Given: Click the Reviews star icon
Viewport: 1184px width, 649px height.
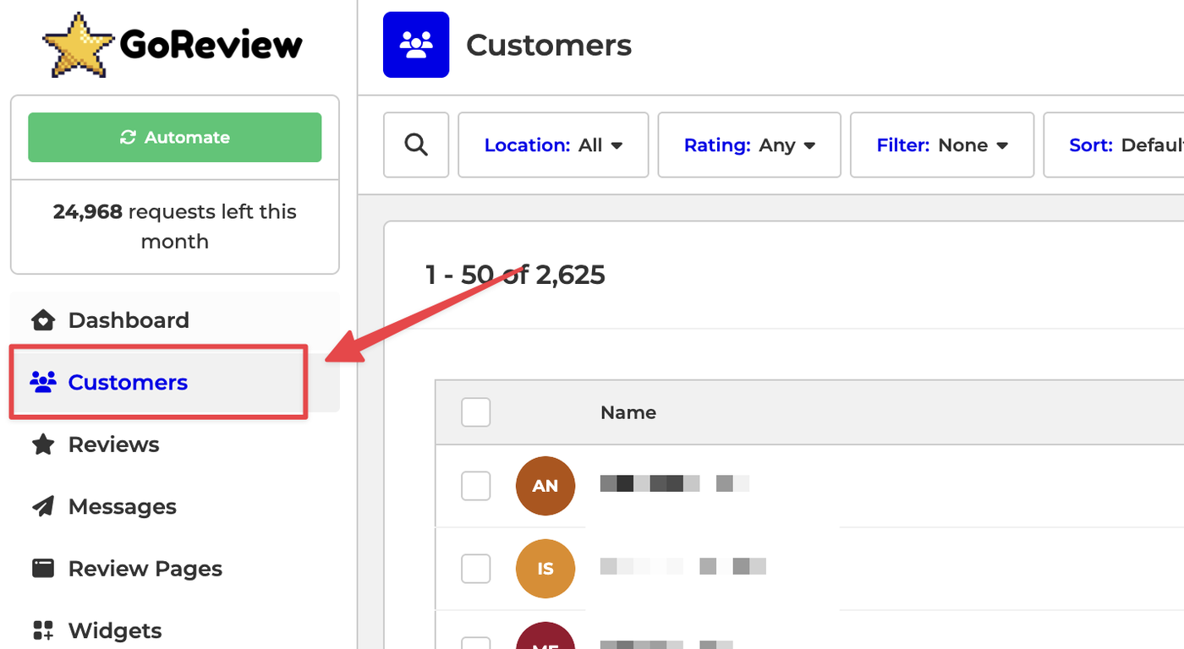Looking at the screenshot, I should tap(43, 444).
